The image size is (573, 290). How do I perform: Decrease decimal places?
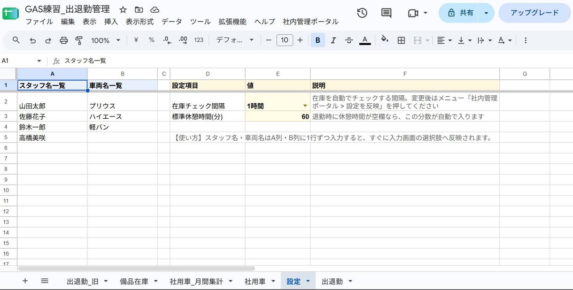167,40
